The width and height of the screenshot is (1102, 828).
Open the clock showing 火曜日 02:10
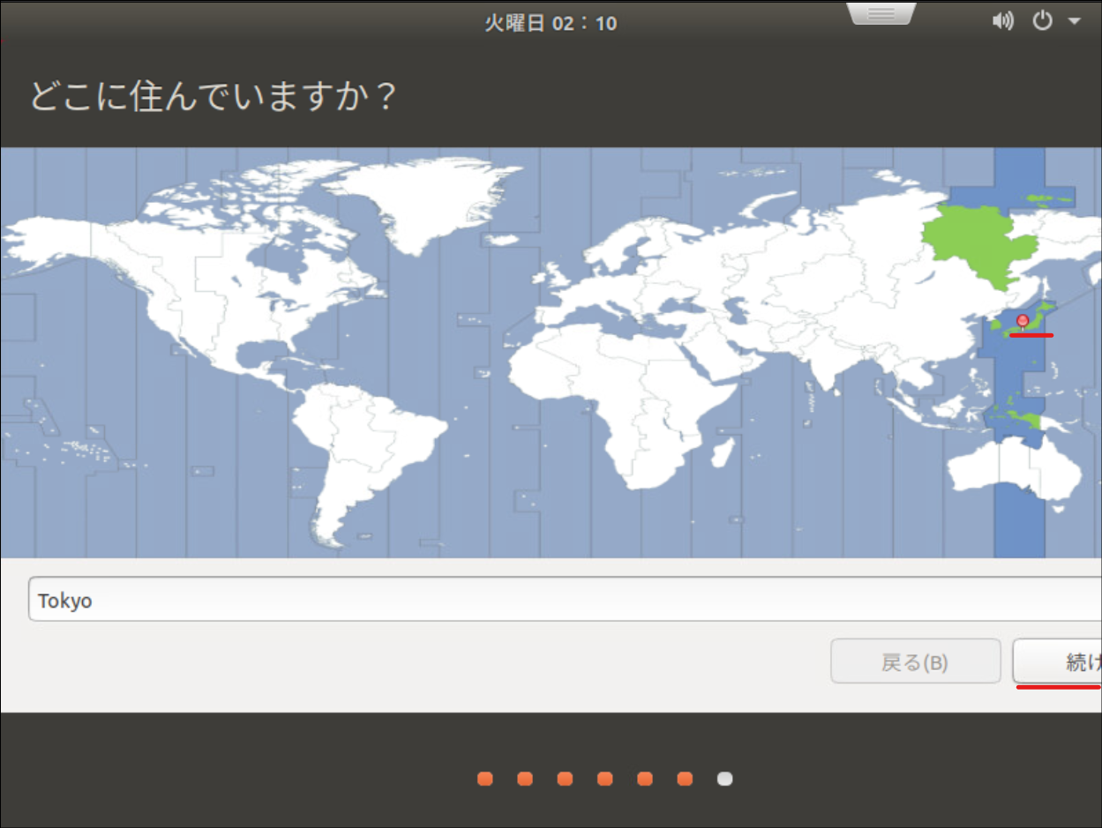pos(550,23)
